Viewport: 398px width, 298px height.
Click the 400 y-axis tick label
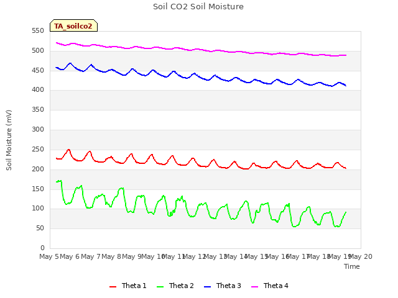pos(38,89)
